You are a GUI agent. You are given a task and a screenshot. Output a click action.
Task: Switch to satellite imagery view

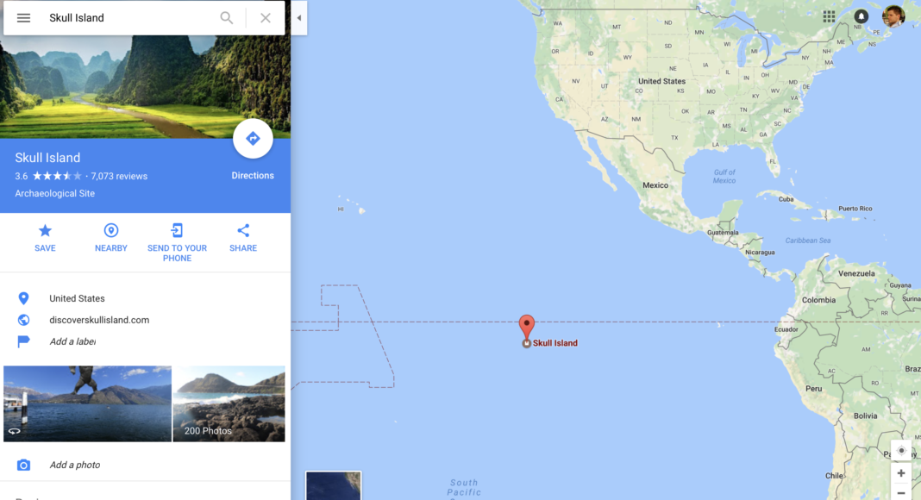pos(333,485)
